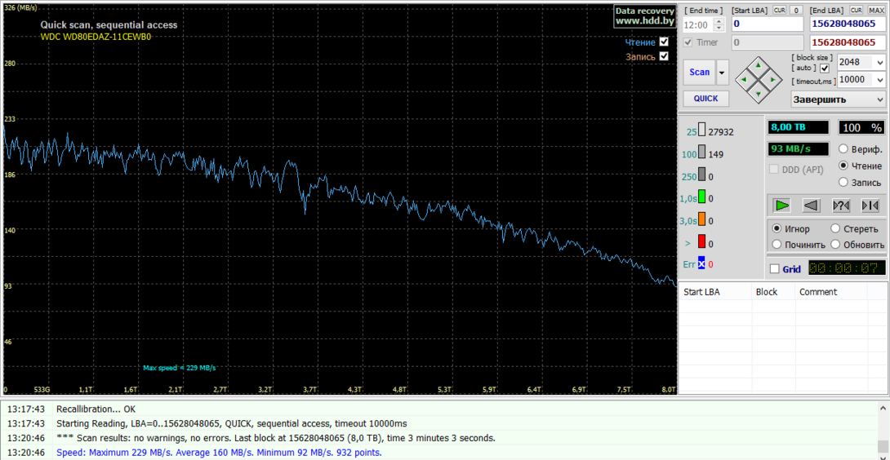Click the left arrow on the navigation diamond
The height and width of the screenshot is (460, 890).
[743, 80]
